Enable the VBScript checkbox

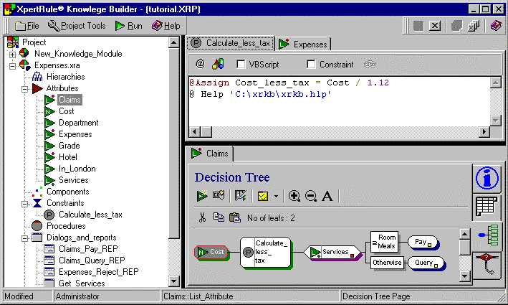241,65
